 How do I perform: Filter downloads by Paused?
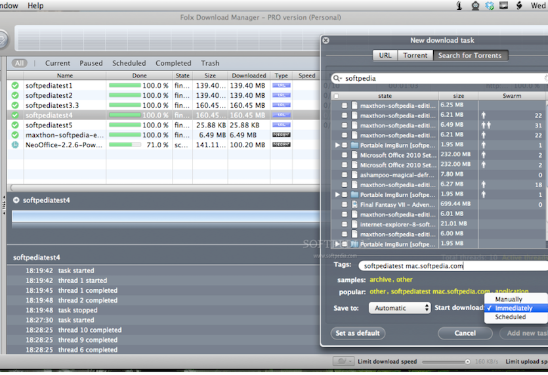(x=91, y=63)
